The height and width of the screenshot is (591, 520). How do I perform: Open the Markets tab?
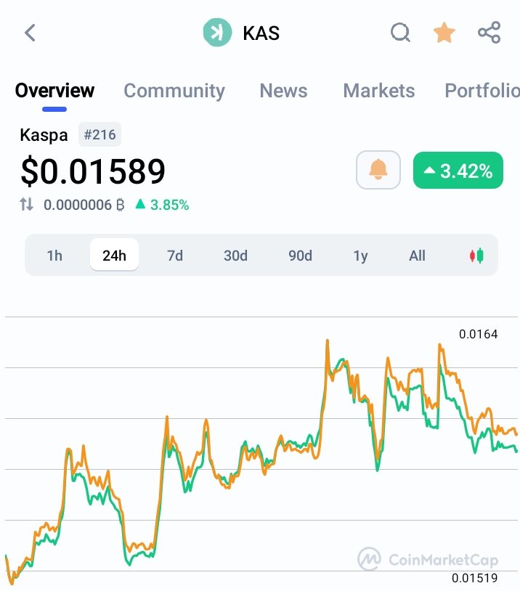tap(379, 91)
